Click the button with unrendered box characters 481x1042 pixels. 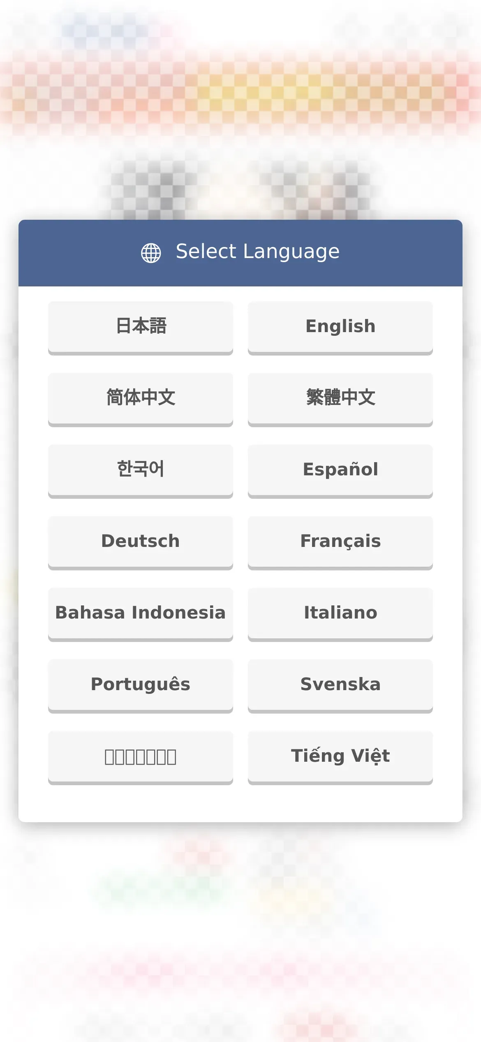pyautogui.click(x=141, y=758)
